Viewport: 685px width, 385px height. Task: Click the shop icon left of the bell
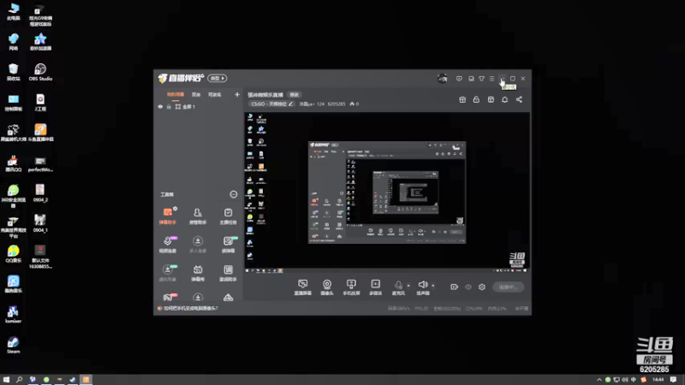491,99
